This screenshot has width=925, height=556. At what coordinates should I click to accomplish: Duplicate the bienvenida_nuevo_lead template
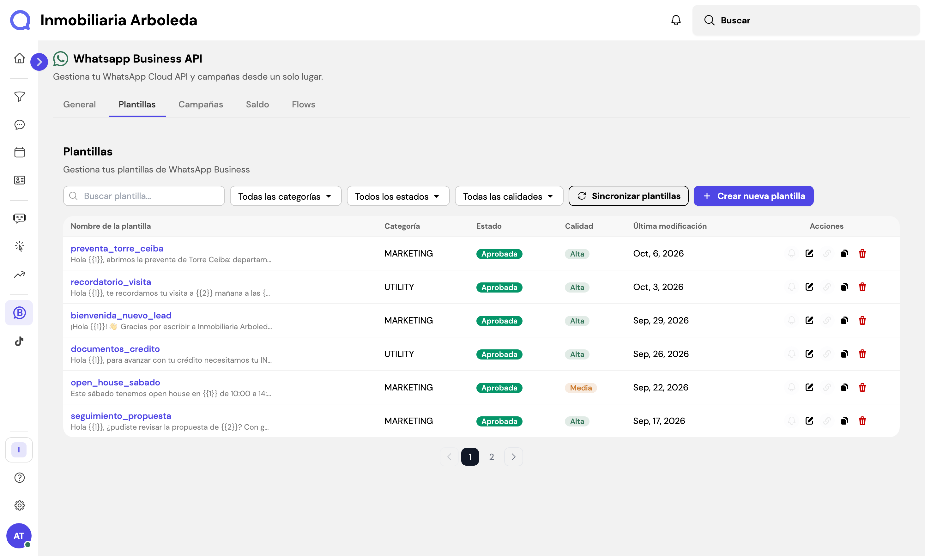[844, 320]
